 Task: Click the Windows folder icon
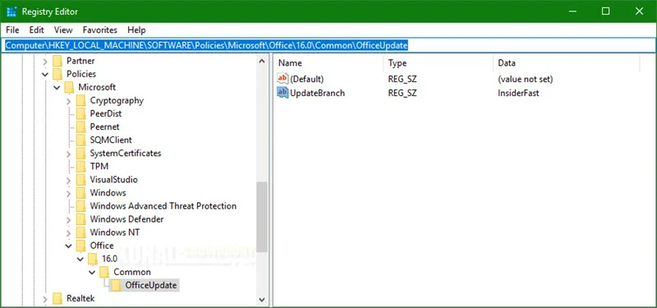tap(80, 193)
